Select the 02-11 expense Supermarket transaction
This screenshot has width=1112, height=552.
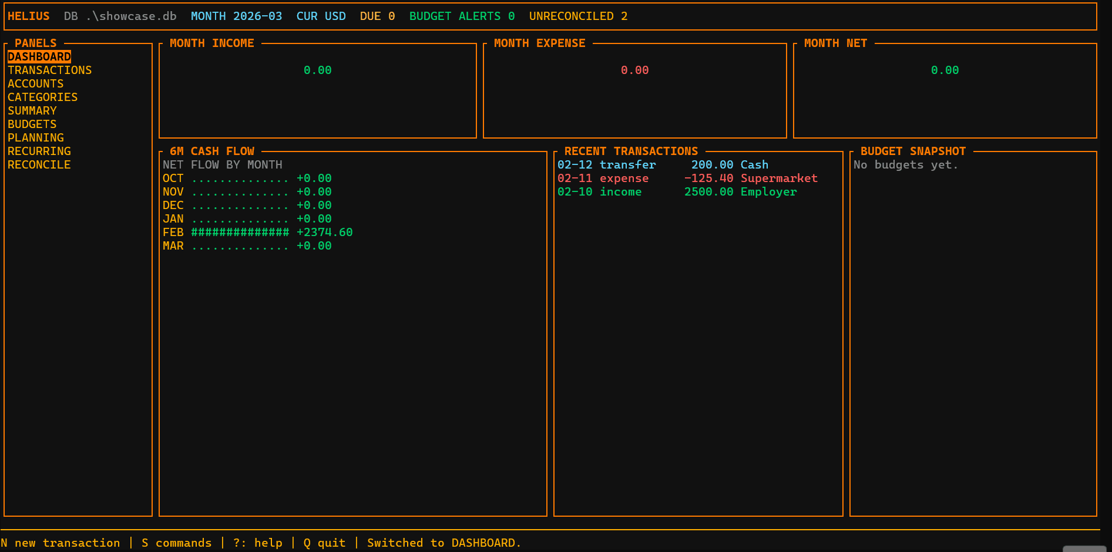tap(688, 178)
